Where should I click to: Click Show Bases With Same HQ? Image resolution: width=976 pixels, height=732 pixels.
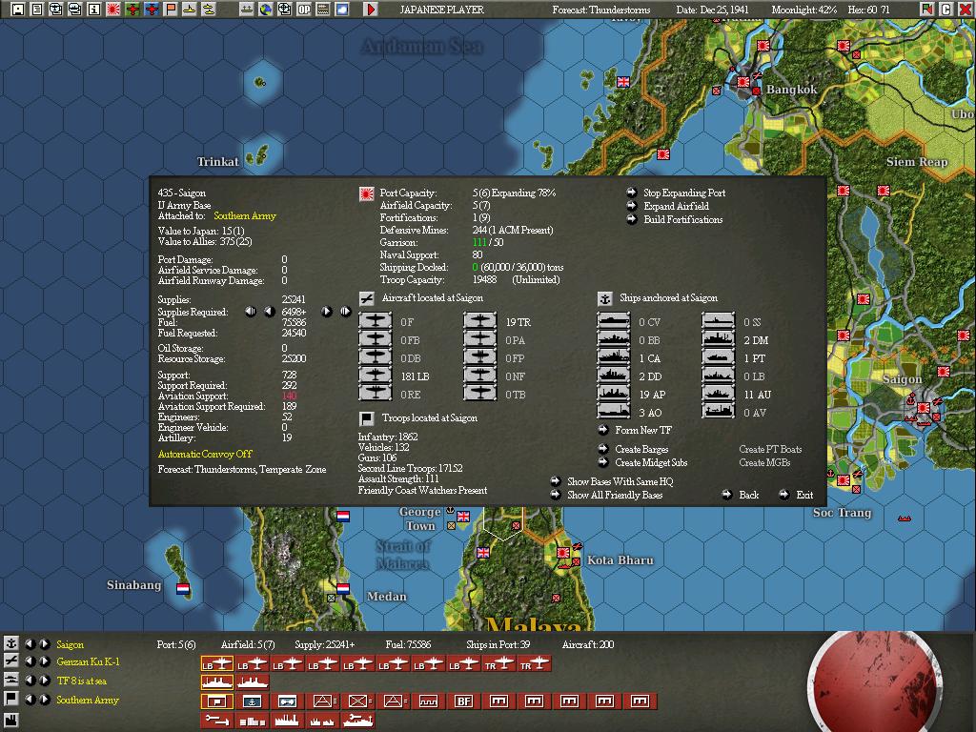(x=620, y=481)
